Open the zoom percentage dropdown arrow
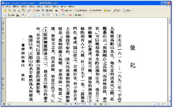173x108 pixels. pyautogui.click(x=54, y=15)
